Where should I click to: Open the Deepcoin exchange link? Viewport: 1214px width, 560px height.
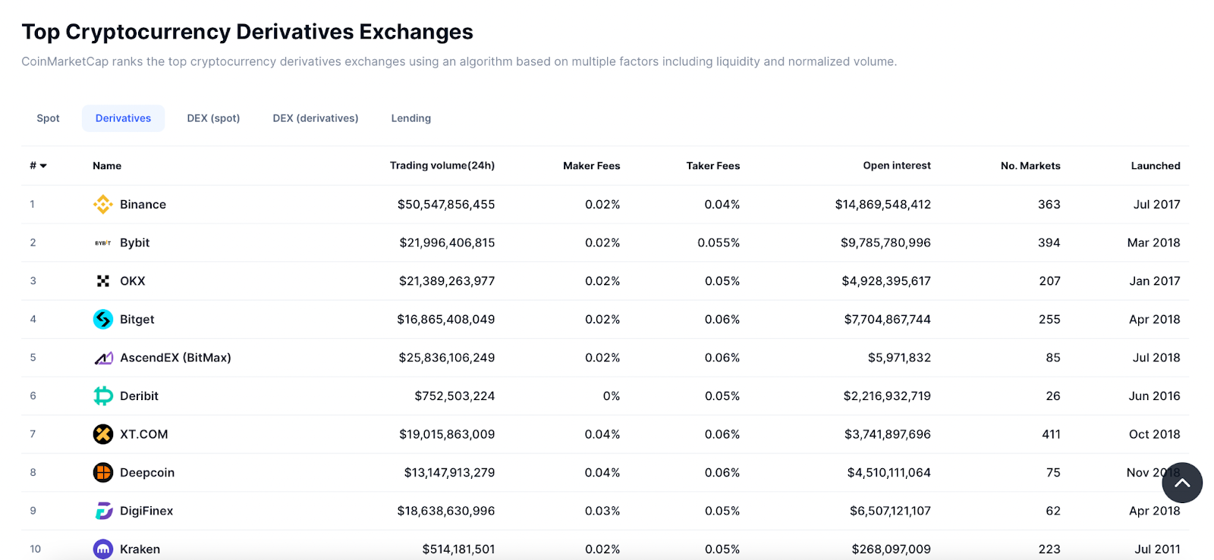pos(147,472)
